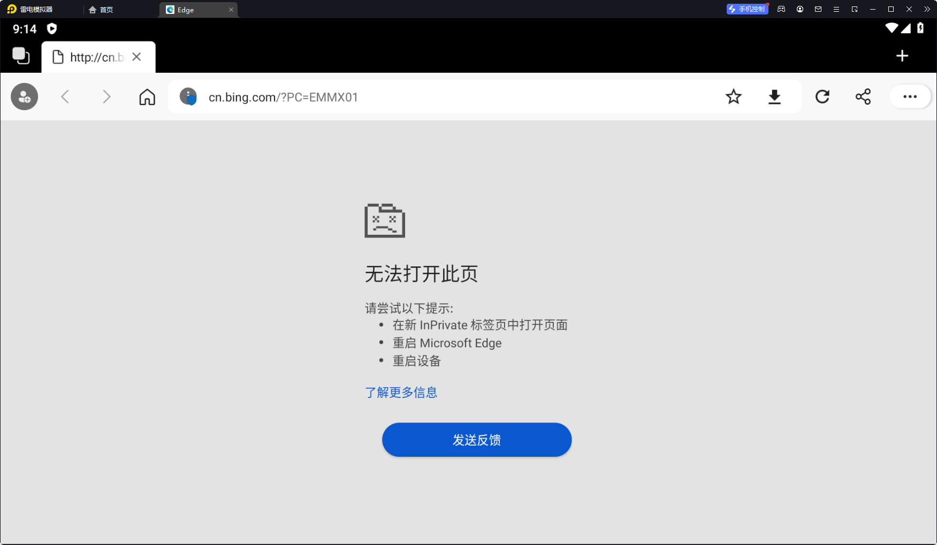Open downloads from address bar

coord(774,97)
